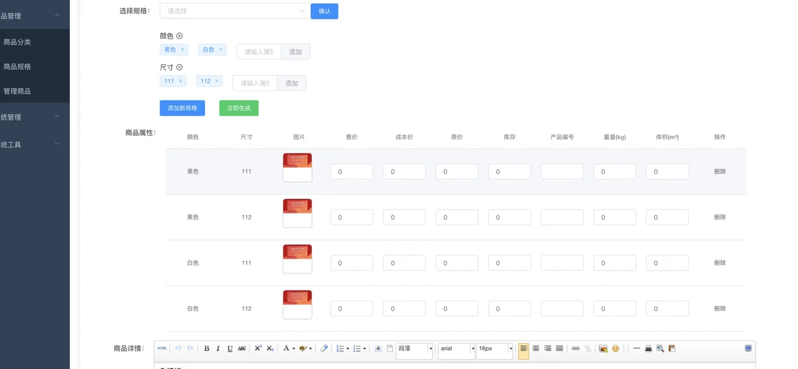Click the font color A icon
The height and width of the screenshot is (369, 798).
pos(286,348)
